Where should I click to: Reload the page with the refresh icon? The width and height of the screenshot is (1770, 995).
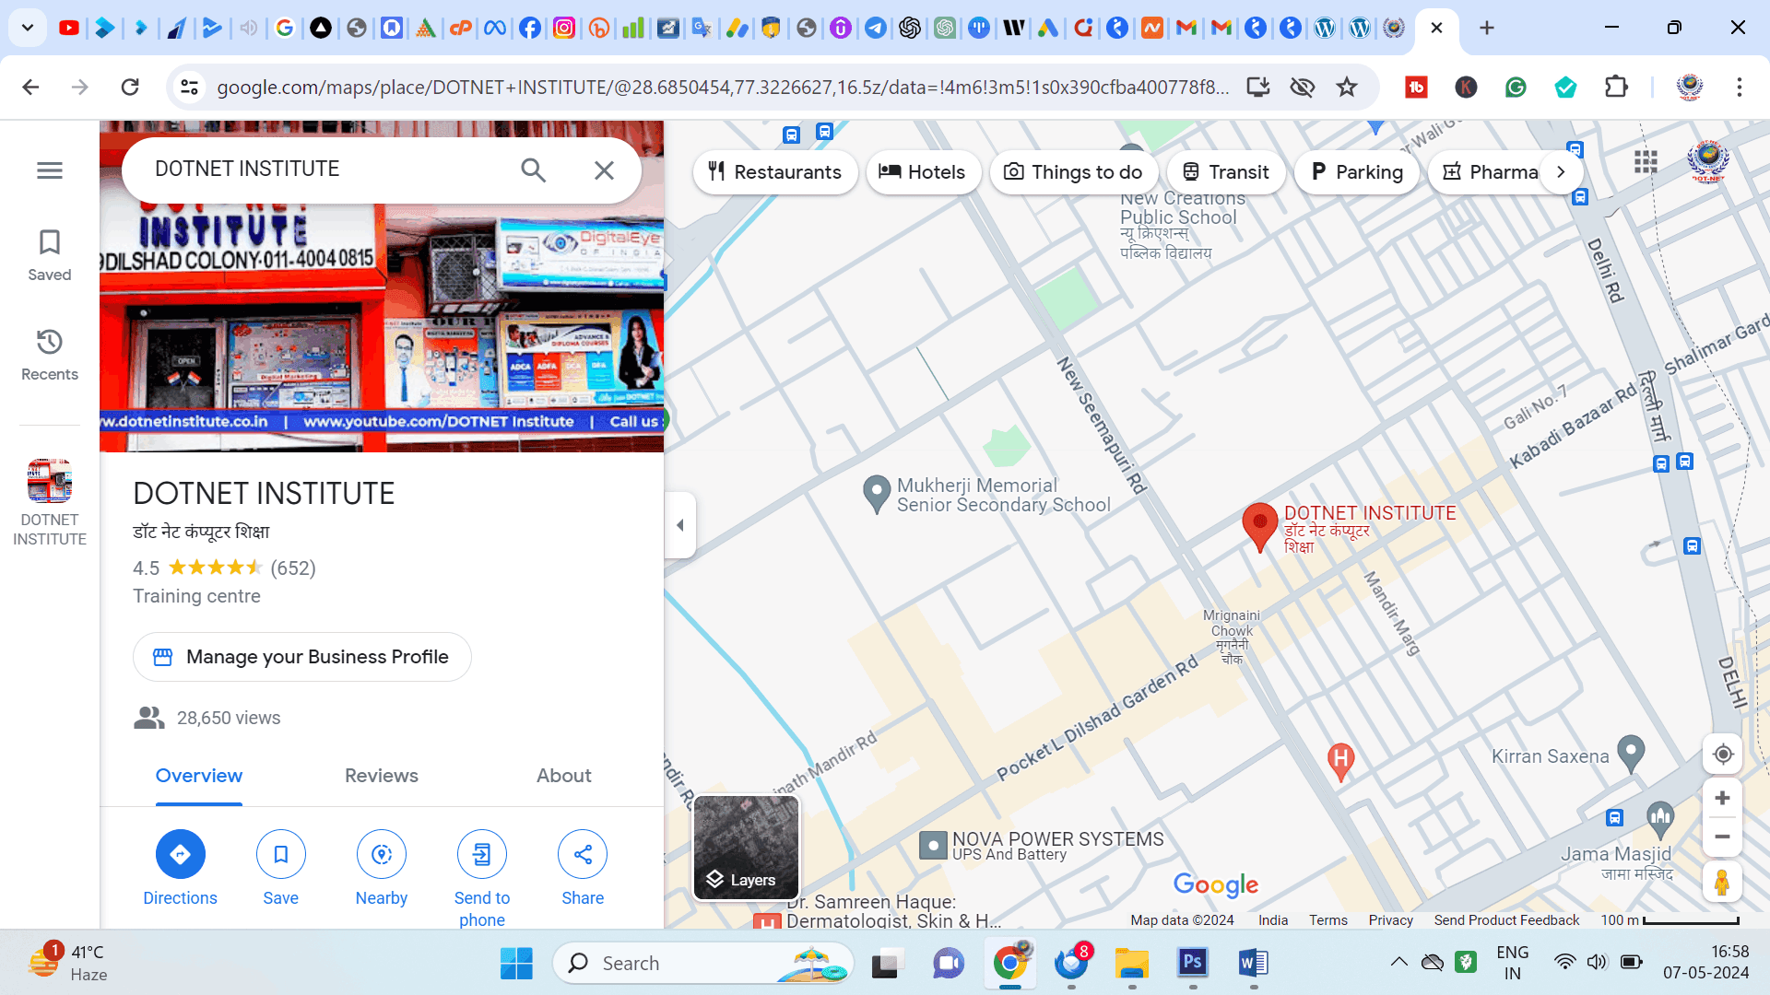(x=130, y=88)
